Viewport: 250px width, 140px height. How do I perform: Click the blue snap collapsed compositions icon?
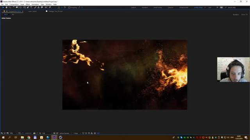point(82,7)
